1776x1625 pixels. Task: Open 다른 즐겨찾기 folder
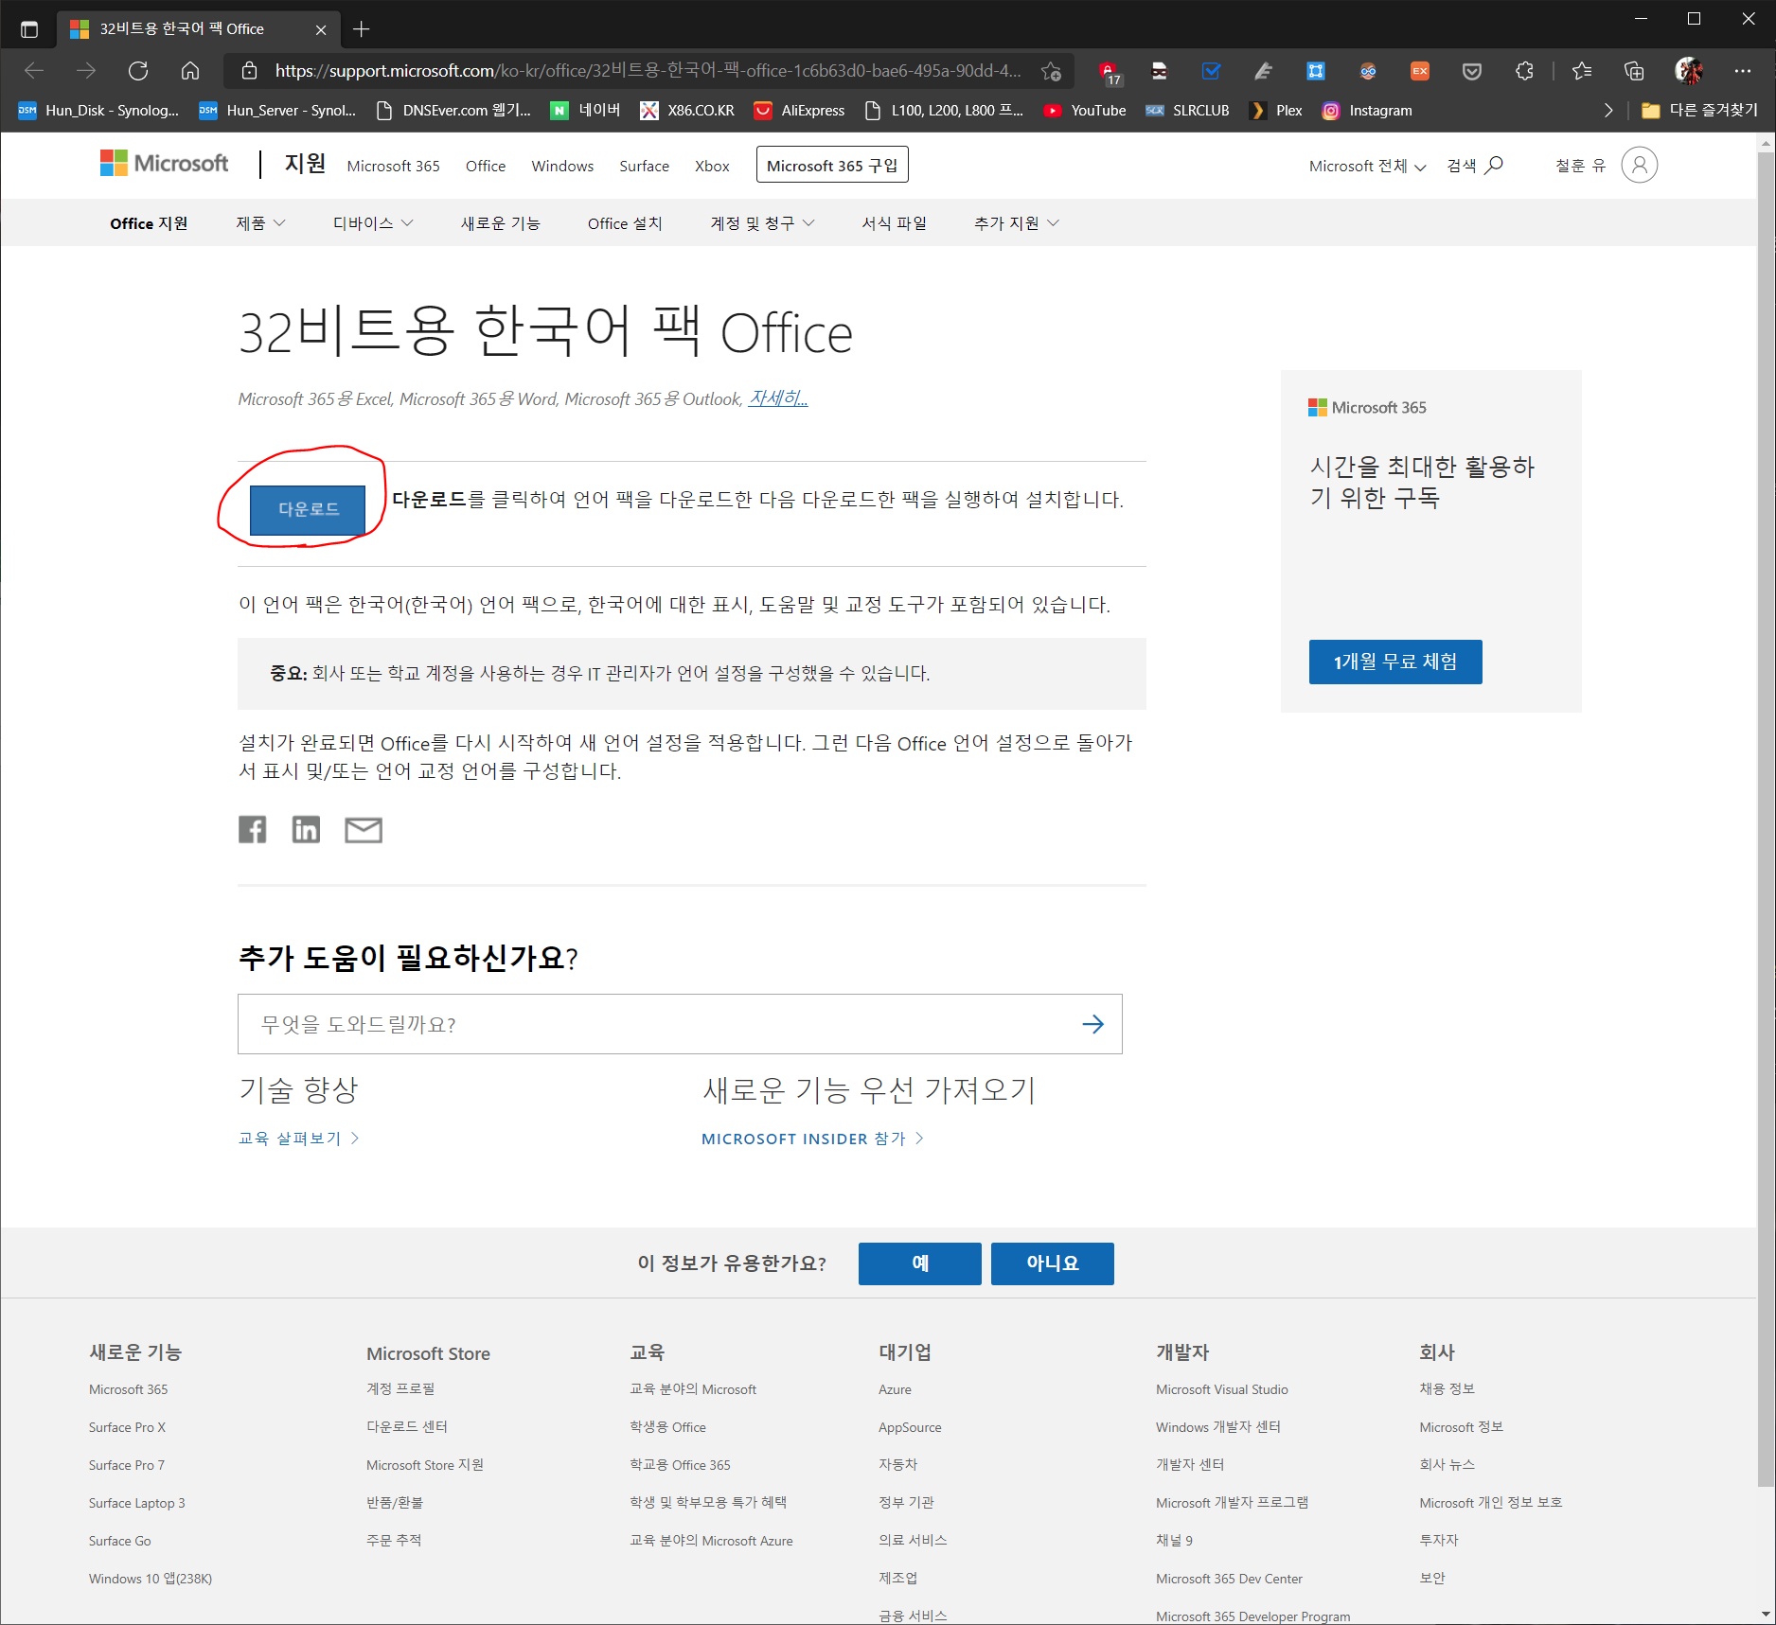[1699, 111]
